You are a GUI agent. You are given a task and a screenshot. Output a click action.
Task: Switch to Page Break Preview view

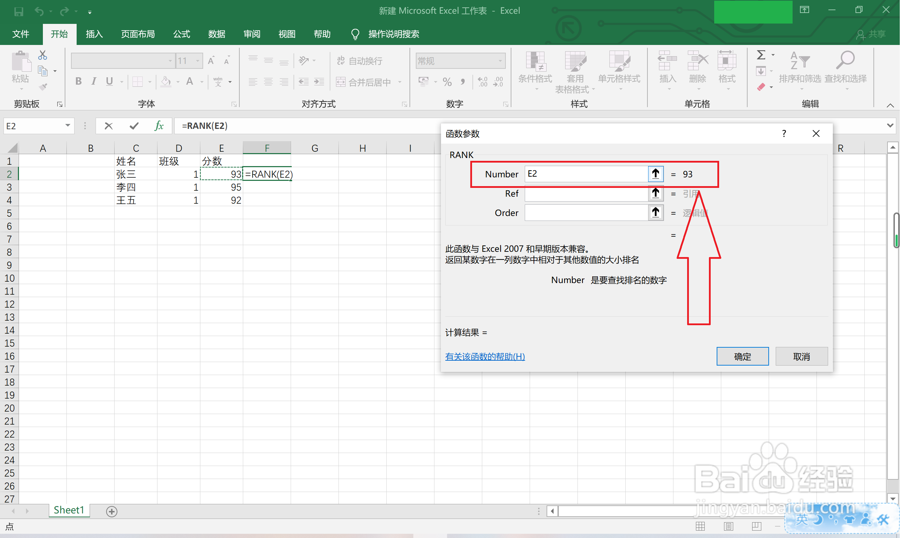757,526
